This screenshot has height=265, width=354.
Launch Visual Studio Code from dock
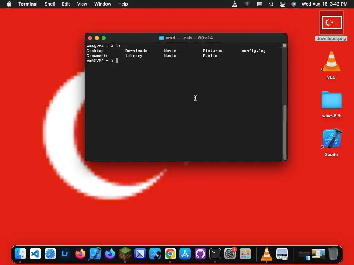click(35, 254)
